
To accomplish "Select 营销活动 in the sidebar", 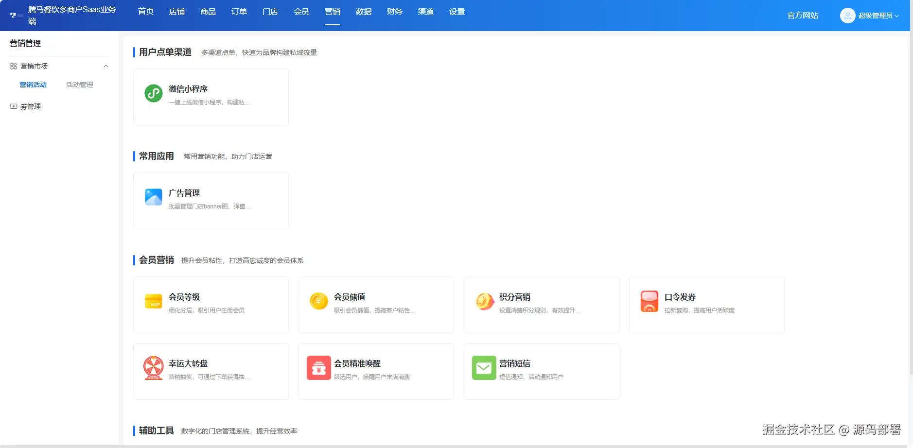I will pyautogui.click(x=33, y=85).
